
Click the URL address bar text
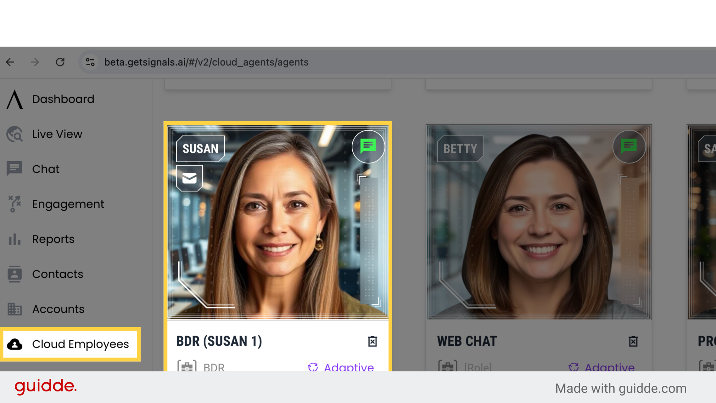(x=206, y=62)
